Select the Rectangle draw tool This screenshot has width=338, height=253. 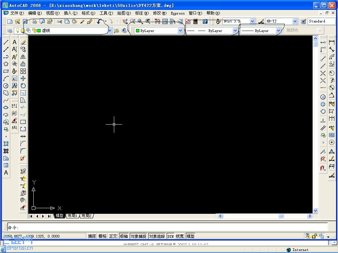pyautogui.click(x=6, y=71)
